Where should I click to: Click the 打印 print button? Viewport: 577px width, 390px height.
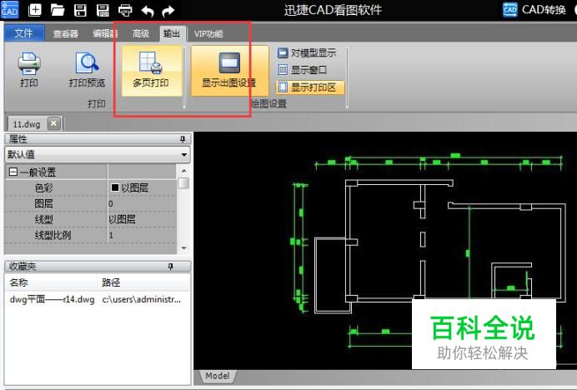pyautogui.click(x=29, y=70)
